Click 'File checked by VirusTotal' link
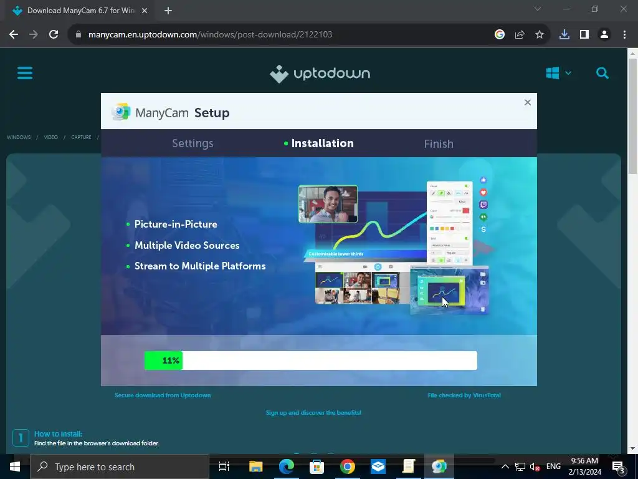The height and width of the screenshot is (479, 638). point(464,395)
